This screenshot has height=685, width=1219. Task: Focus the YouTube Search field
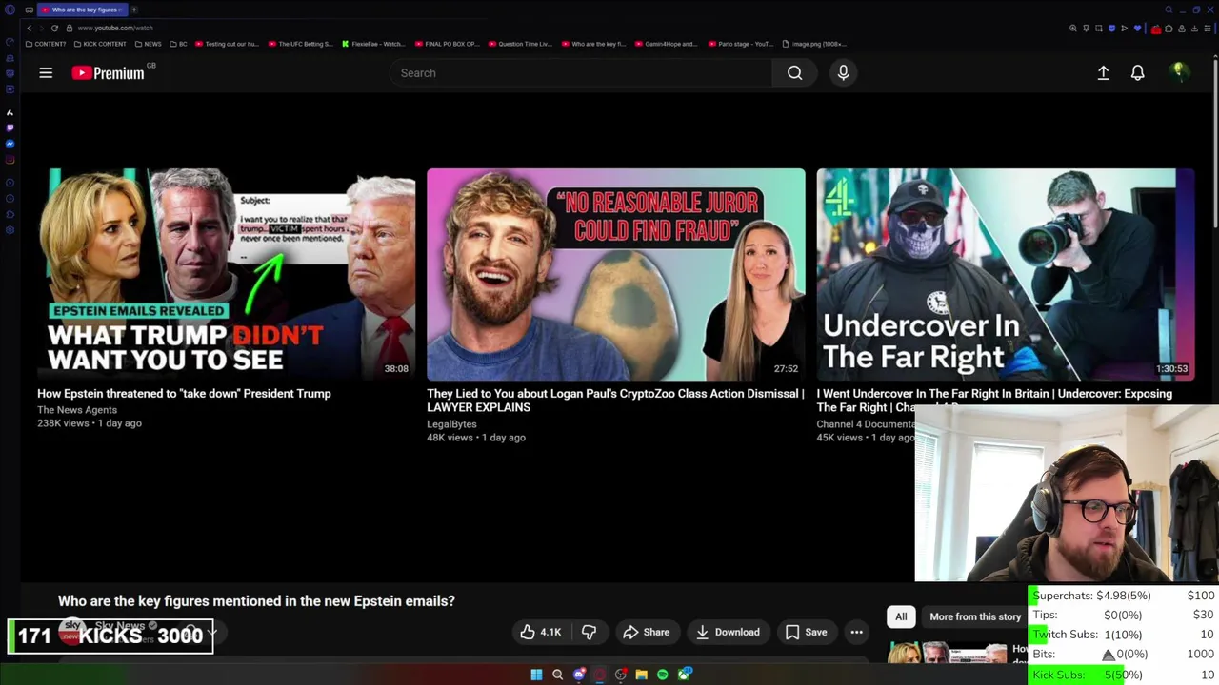tap(581, 72)
